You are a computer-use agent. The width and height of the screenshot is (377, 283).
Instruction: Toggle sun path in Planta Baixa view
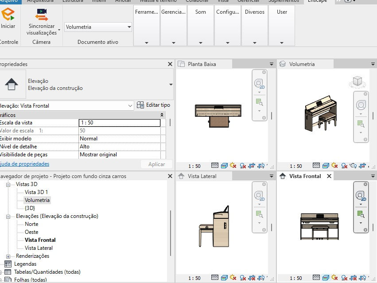point(233,166)
